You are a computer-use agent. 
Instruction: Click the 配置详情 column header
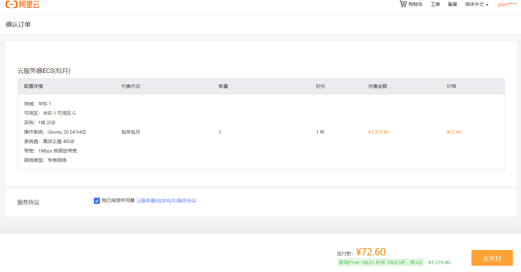coord(34,86)
